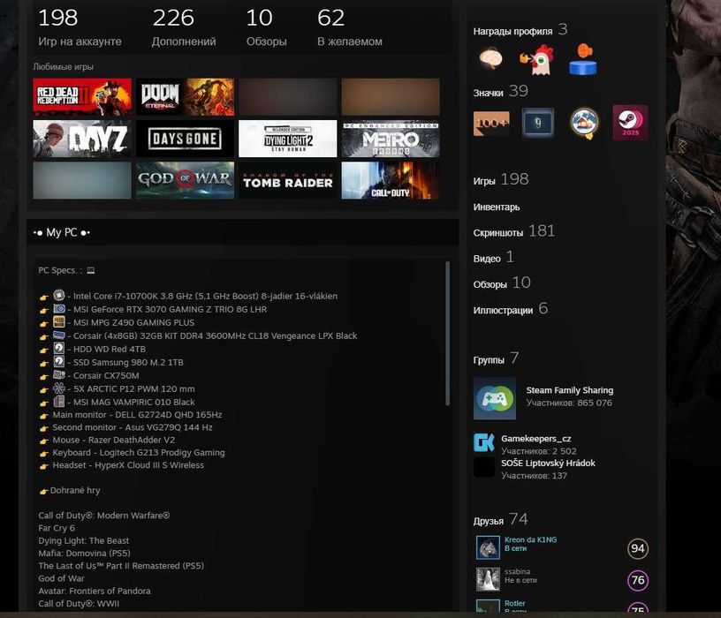
Task: Click the winter cabin badge icon
Action: pyautogui.click(x=584, y=123)
